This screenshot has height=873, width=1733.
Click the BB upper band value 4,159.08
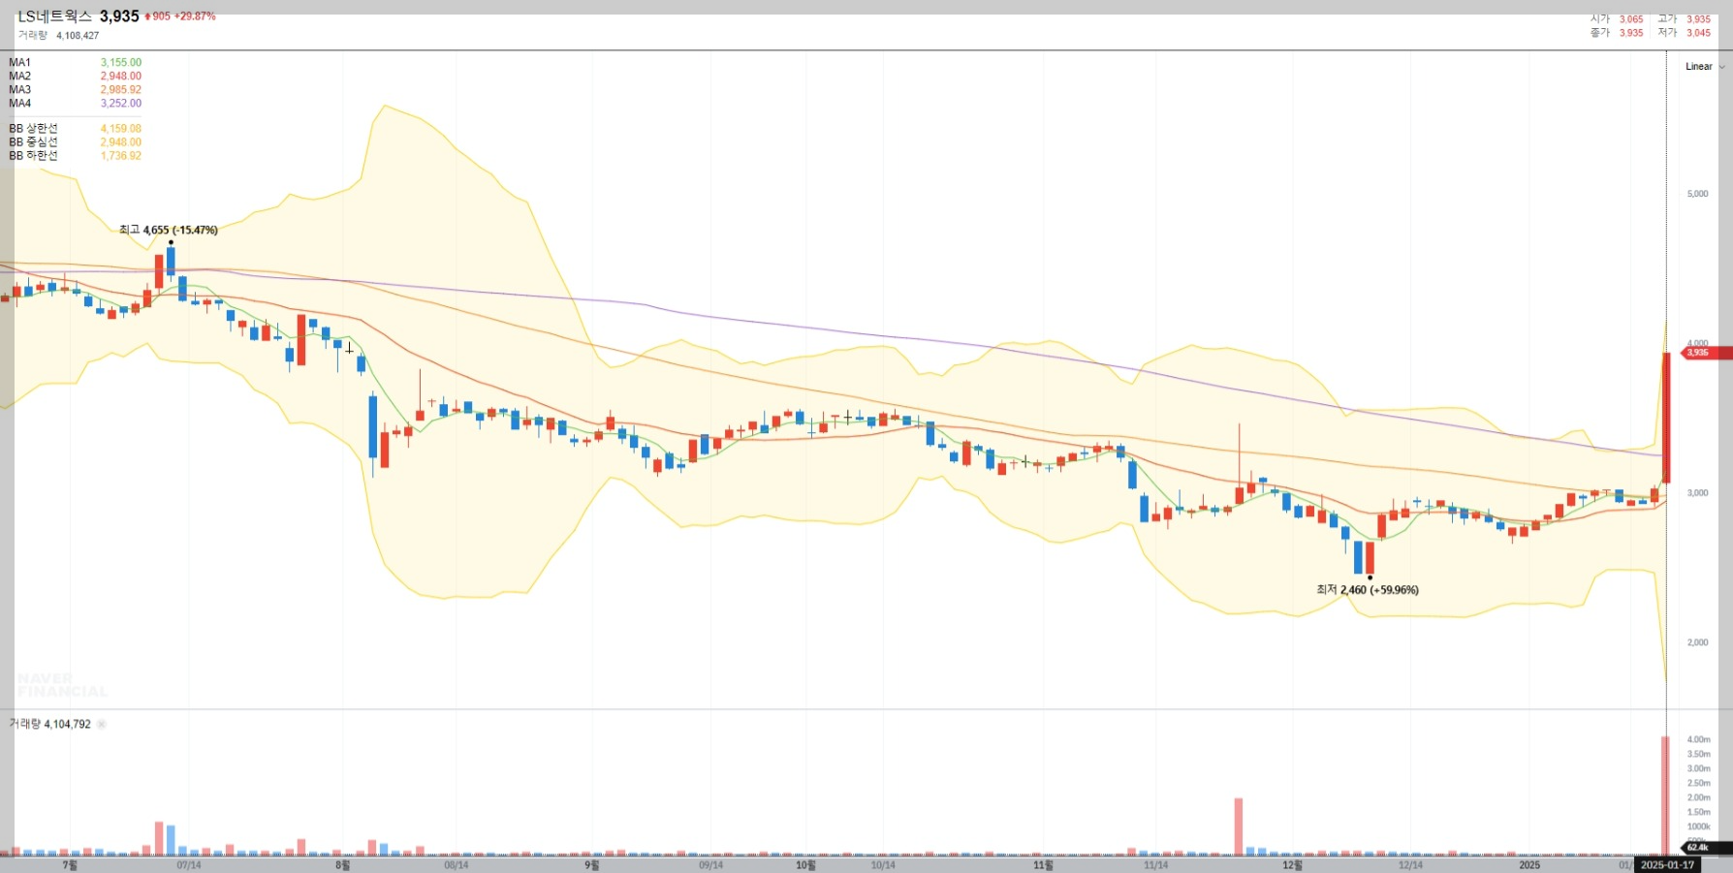[121, 128]
